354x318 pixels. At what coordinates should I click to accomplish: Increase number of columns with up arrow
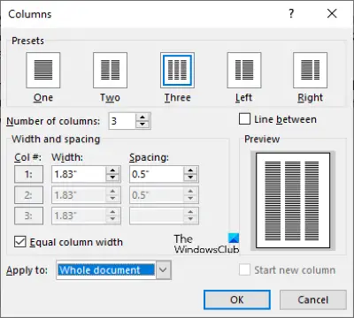pyautogui.click(x=142, y=117)
